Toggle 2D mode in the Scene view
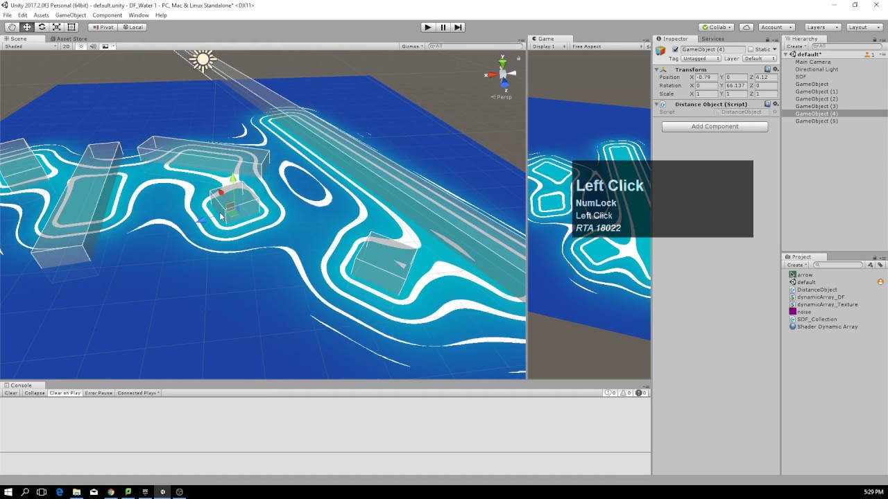This screenshot has height=499, width=888. pos(66,46)
